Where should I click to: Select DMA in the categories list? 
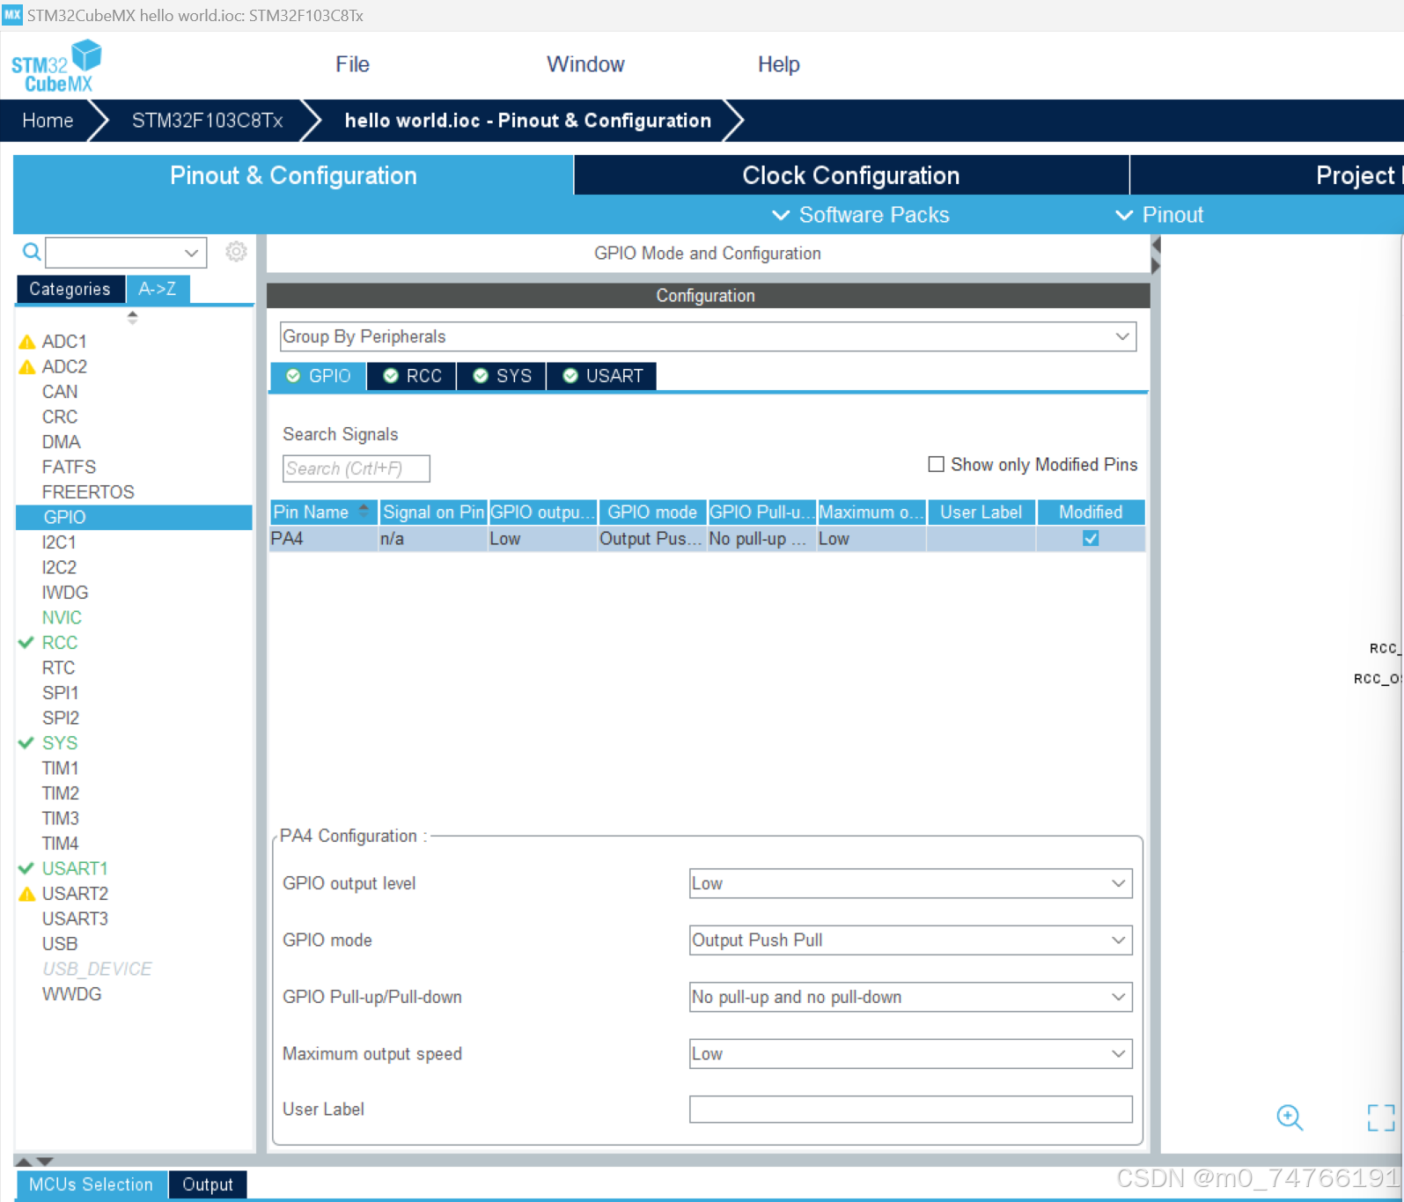point(62,442)
